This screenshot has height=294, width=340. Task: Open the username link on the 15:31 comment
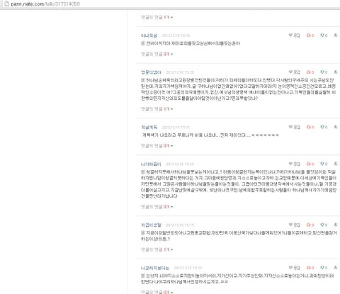pos(149,127)
